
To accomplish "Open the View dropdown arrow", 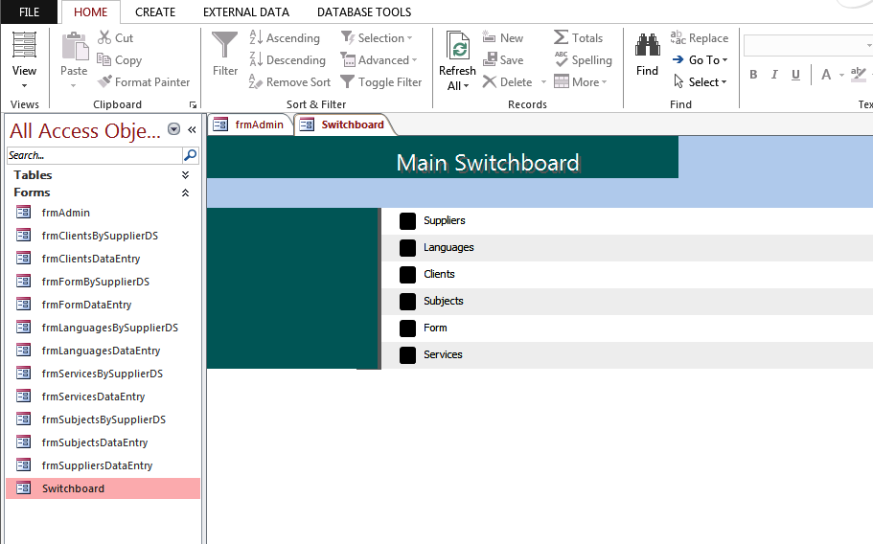I will tap(25, 85).
